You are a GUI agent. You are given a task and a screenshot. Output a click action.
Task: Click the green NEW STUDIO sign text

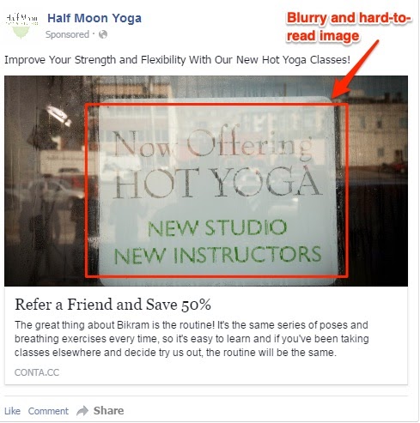pyautogui.click(x=217, y=228)
